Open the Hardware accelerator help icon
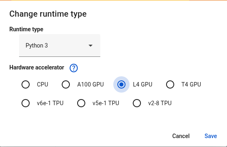This screenshot has height=147, width=227. click(x=74, y=68)
